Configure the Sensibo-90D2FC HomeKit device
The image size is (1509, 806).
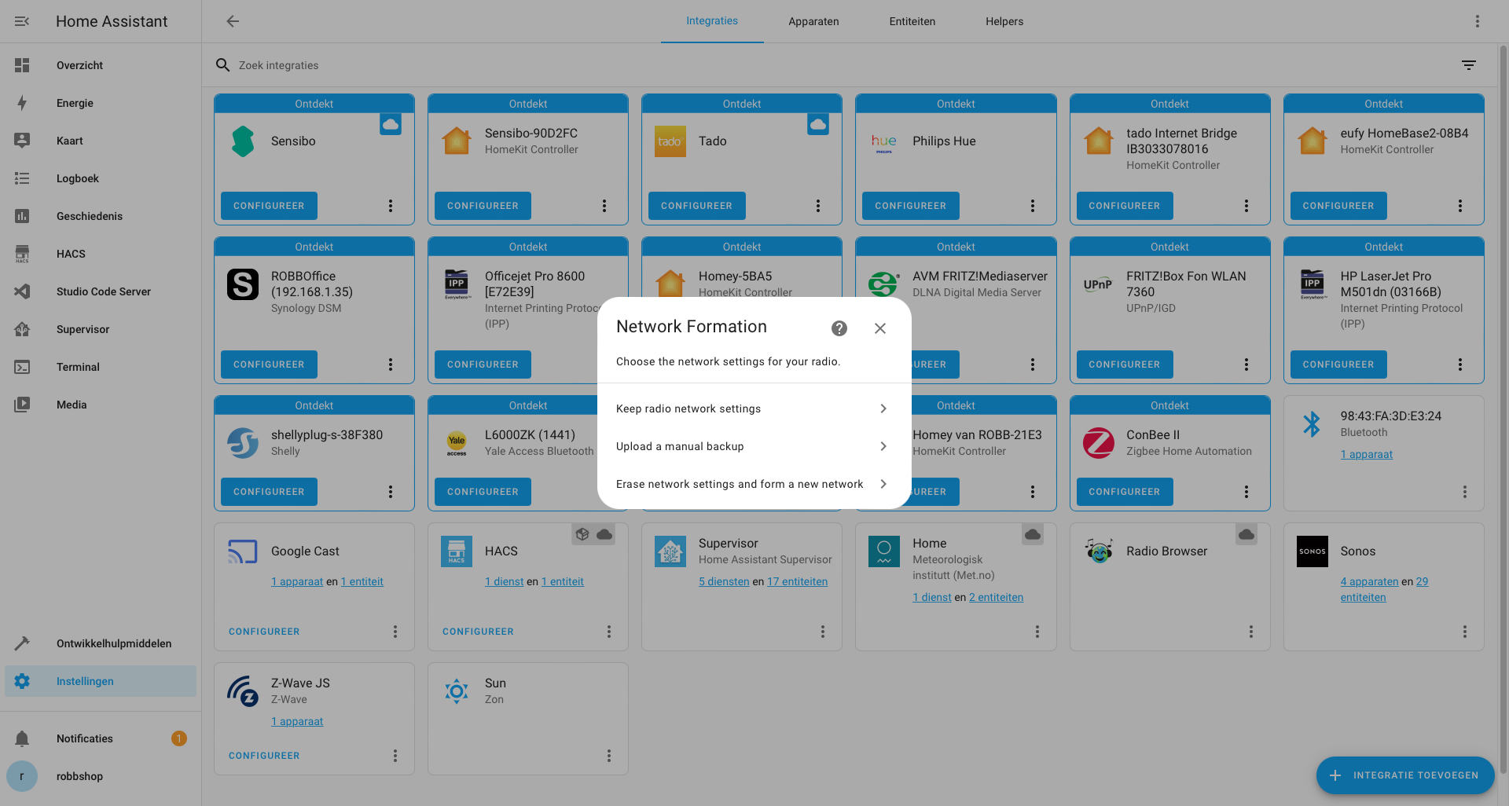tap(483, 206)
